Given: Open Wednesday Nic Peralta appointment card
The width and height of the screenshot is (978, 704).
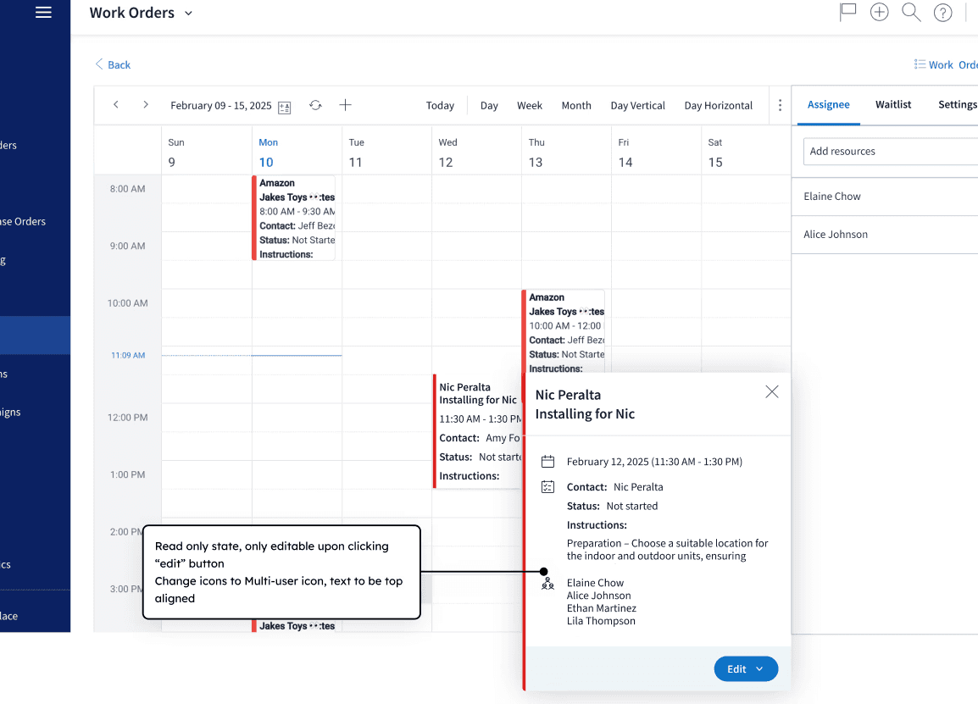Looking at the screenshot, I should [477, 431].
